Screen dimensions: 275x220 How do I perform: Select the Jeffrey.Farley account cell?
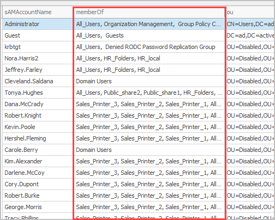pos(38,70)
